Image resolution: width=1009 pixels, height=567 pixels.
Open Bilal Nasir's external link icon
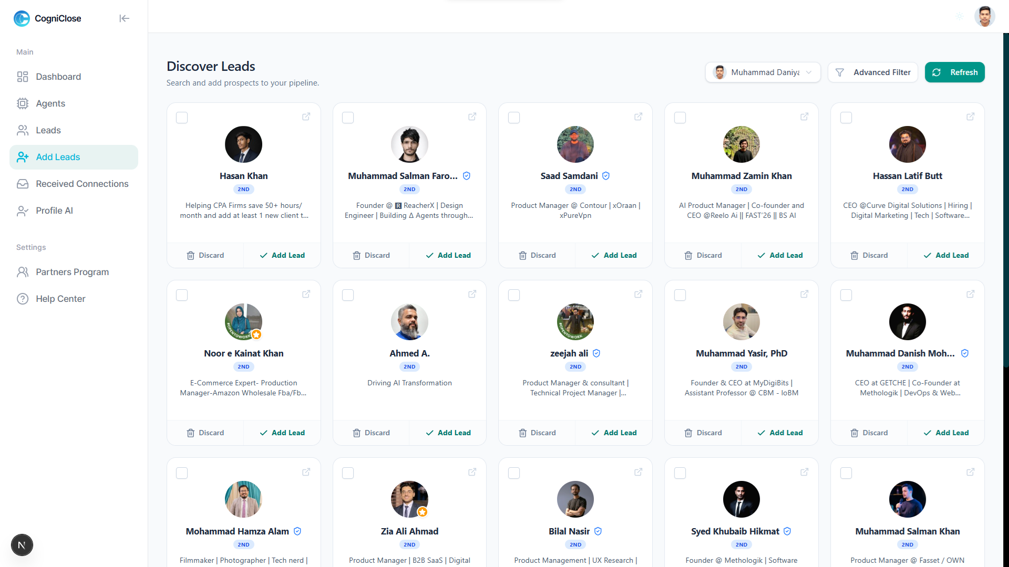click(x=639, y=472)
